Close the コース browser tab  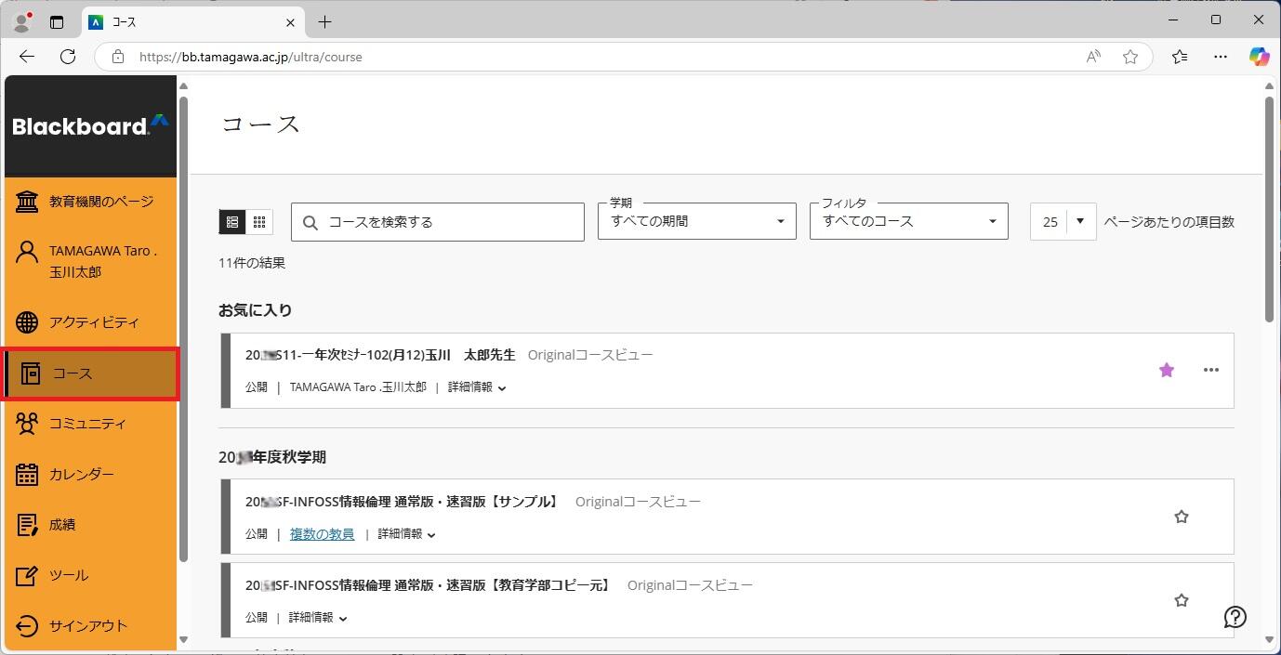(291, 22)
